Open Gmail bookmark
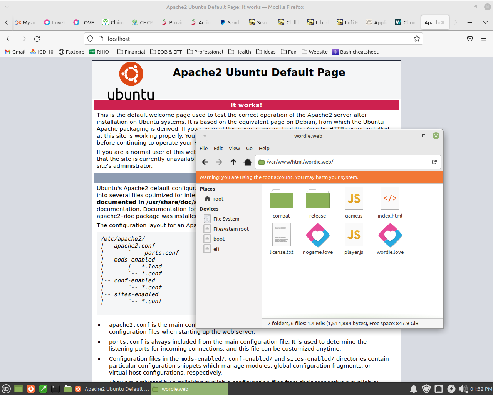 [15, 52]
